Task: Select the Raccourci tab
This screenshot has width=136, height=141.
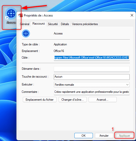Action: [39, 24]
